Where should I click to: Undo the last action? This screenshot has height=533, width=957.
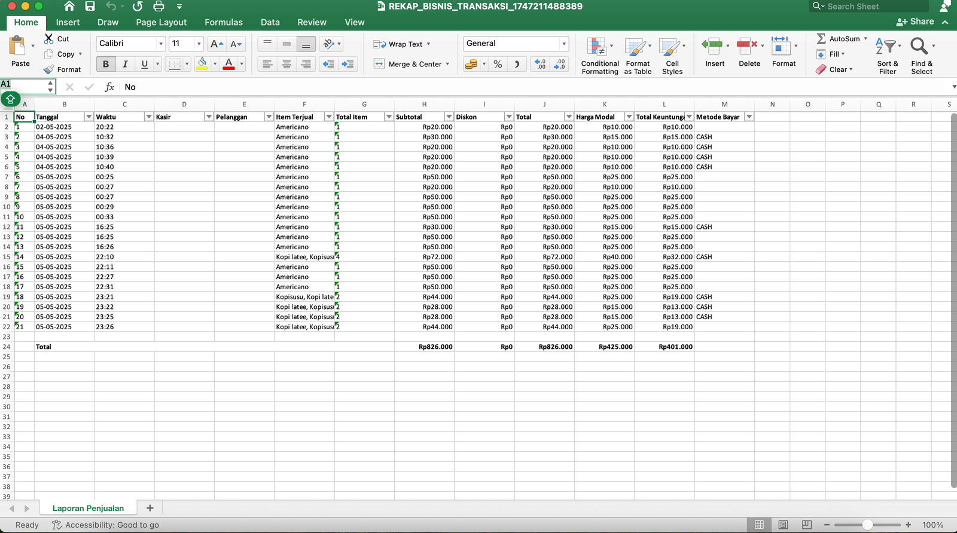(x=111, y=7)
